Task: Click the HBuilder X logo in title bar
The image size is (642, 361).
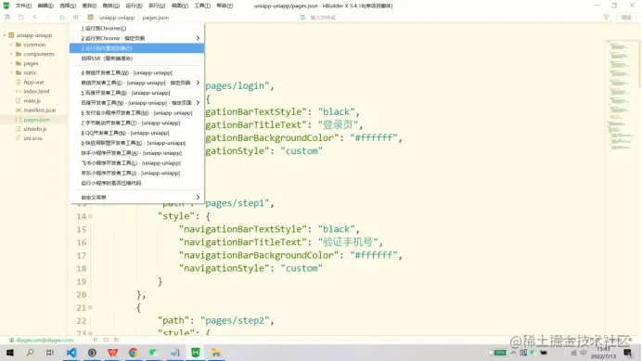Action: 6,6
